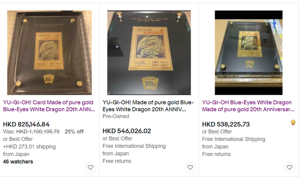The height and width of the screenshot is (177, 300).
Task: Add the HKD 825,146.84 listing to watchlist
Action: click(x=90, y=168)
